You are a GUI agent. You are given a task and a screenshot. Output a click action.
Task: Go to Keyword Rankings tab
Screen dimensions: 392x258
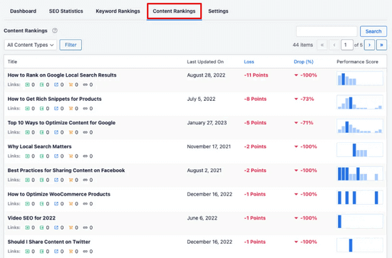(x=118, y=11)
